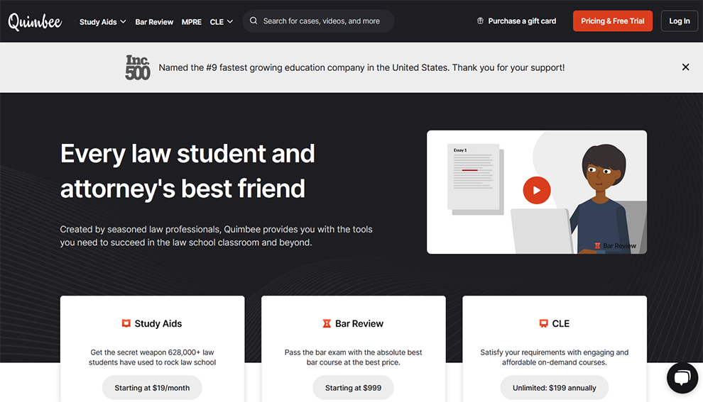Open the CLE card heading
Screen dimensions: 703x402
point(560,323)
